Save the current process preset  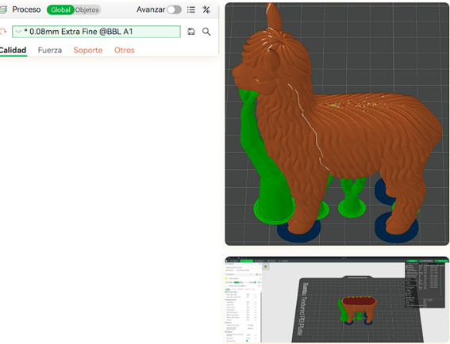pyautogui.click(x=191, y=32)
